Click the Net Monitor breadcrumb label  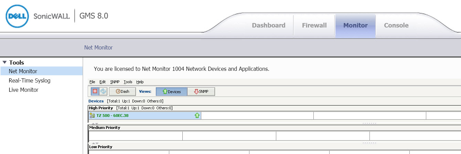pos(98,47)
